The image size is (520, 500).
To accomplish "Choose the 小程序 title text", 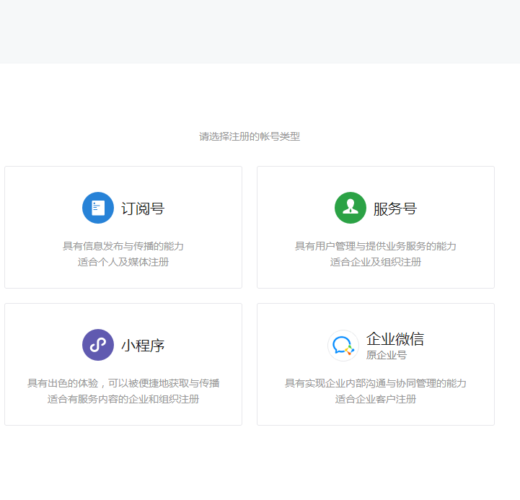I will (x=143, y=346).
